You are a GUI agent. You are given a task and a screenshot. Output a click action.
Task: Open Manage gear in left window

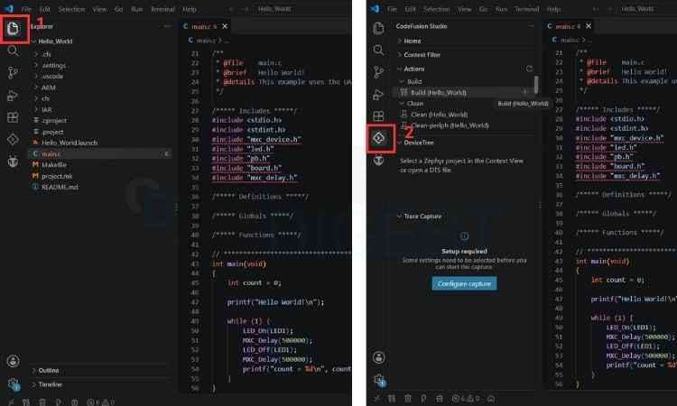13,383
